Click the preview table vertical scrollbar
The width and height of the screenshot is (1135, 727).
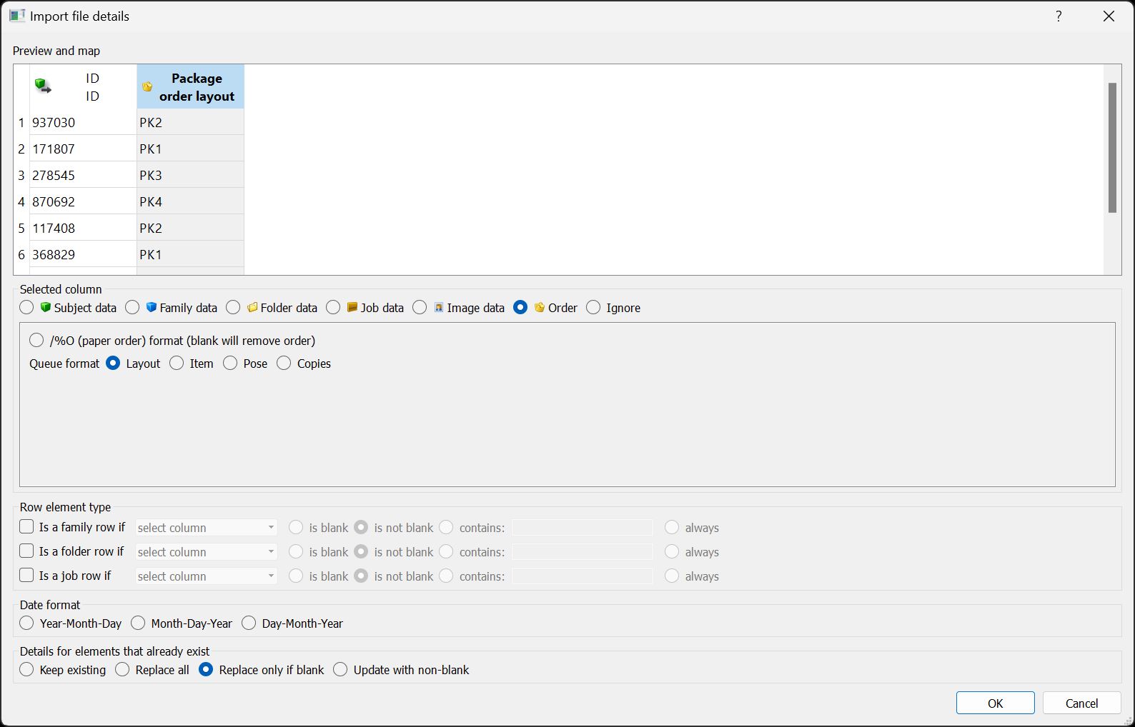point(1112,148)
